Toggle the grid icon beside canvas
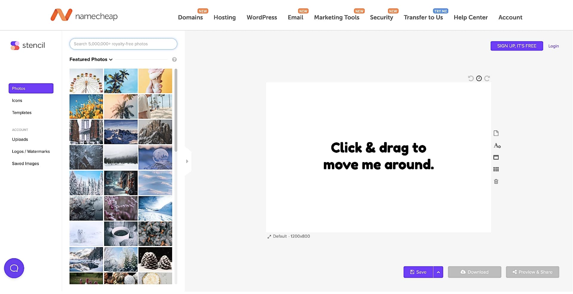 click(x=496, y=169)
